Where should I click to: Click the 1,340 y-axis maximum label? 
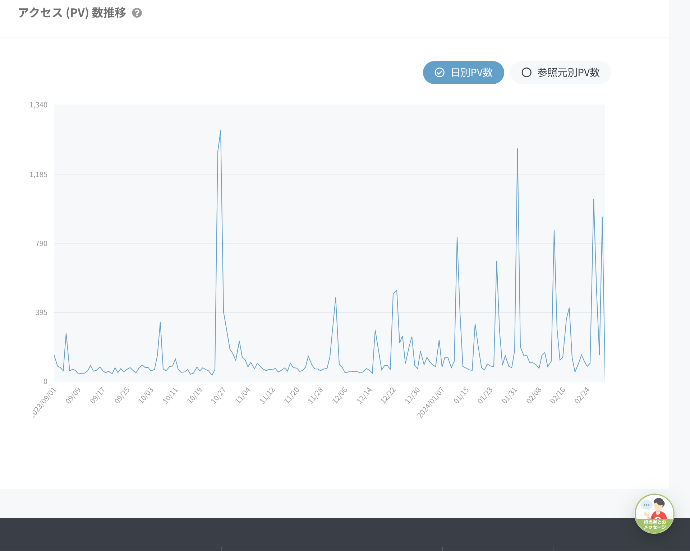coord(38,105)
